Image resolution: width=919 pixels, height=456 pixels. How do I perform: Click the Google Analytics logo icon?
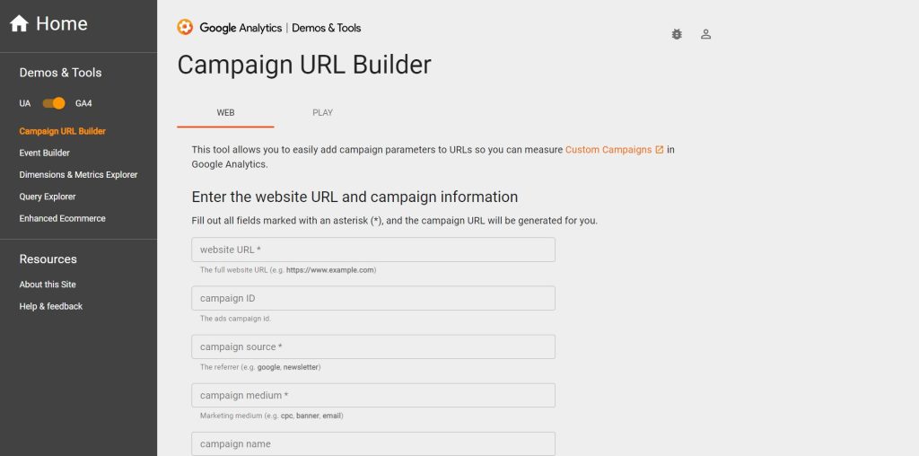coord(185,28)
